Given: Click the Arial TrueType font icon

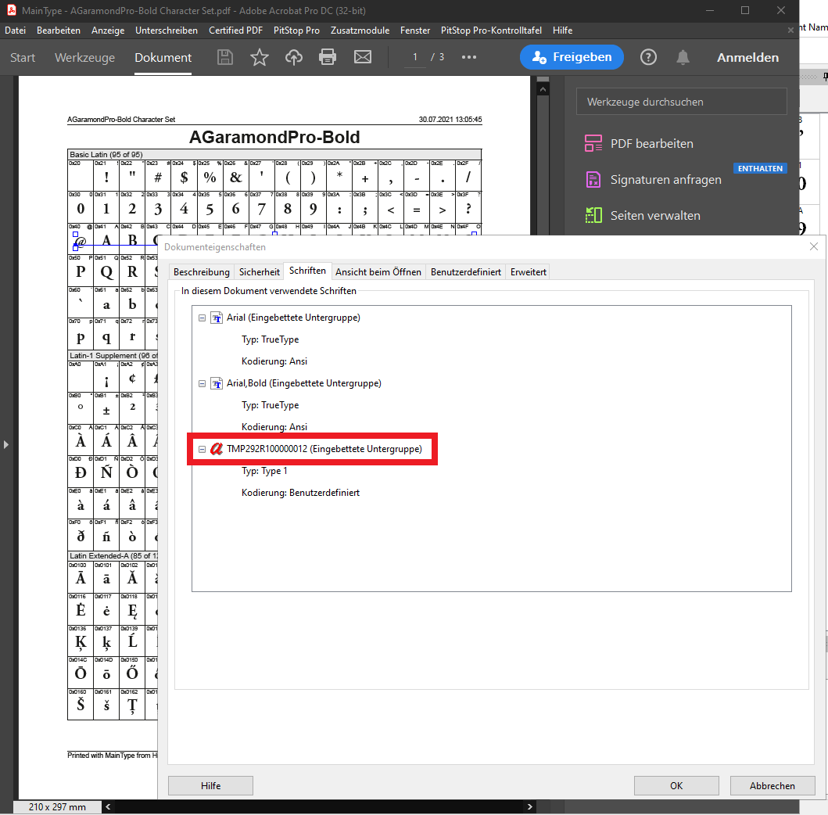Looking at the screenshot, I should [217, 318].
